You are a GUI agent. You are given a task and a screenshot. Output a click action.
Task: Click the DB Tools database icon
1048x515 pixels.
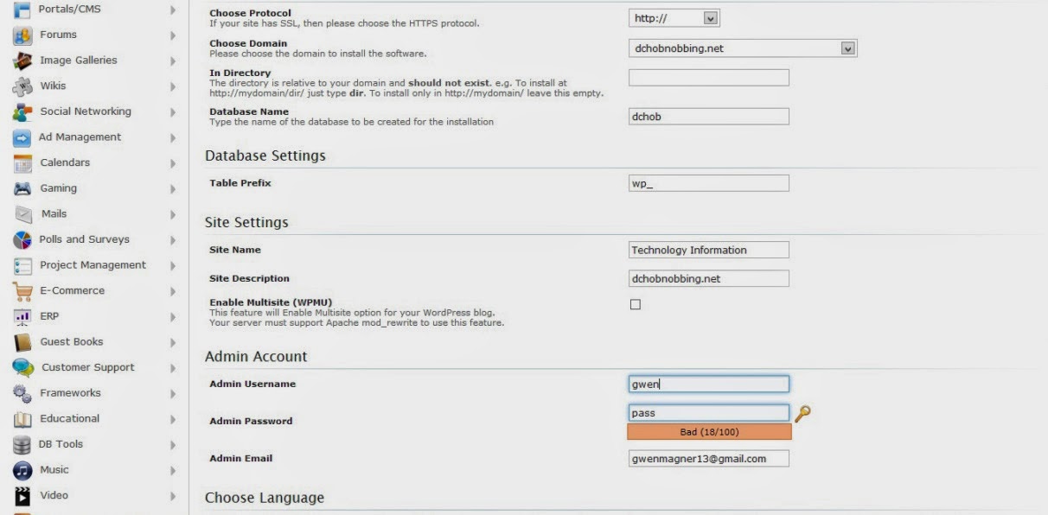(22, 444)
